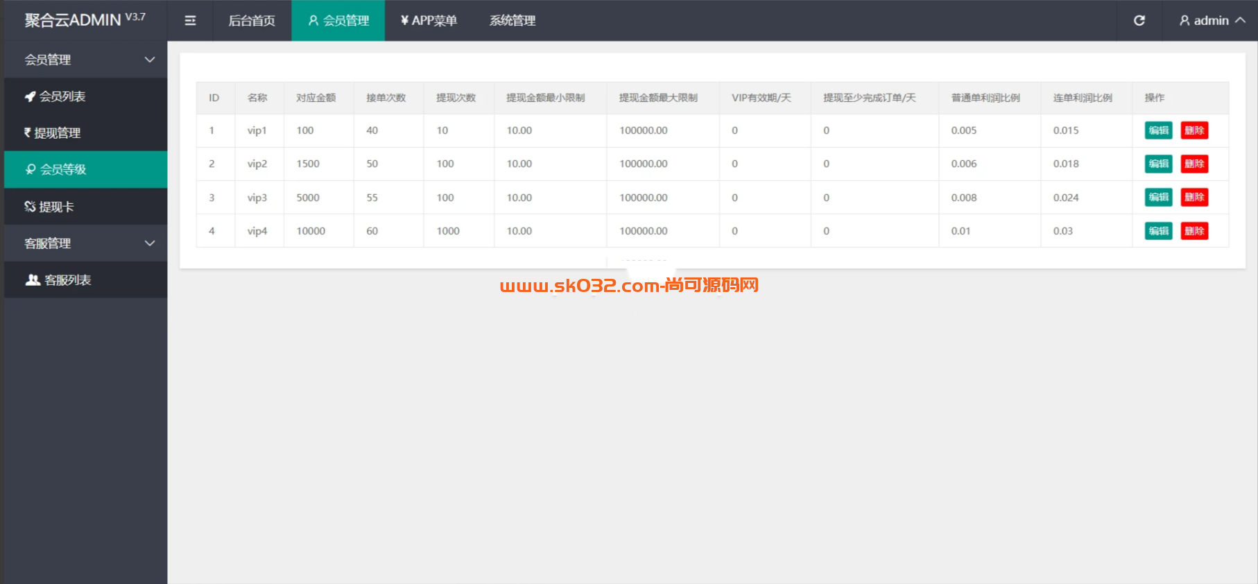Click chain profit ratio 0.03 cell

pos(1086,231)
